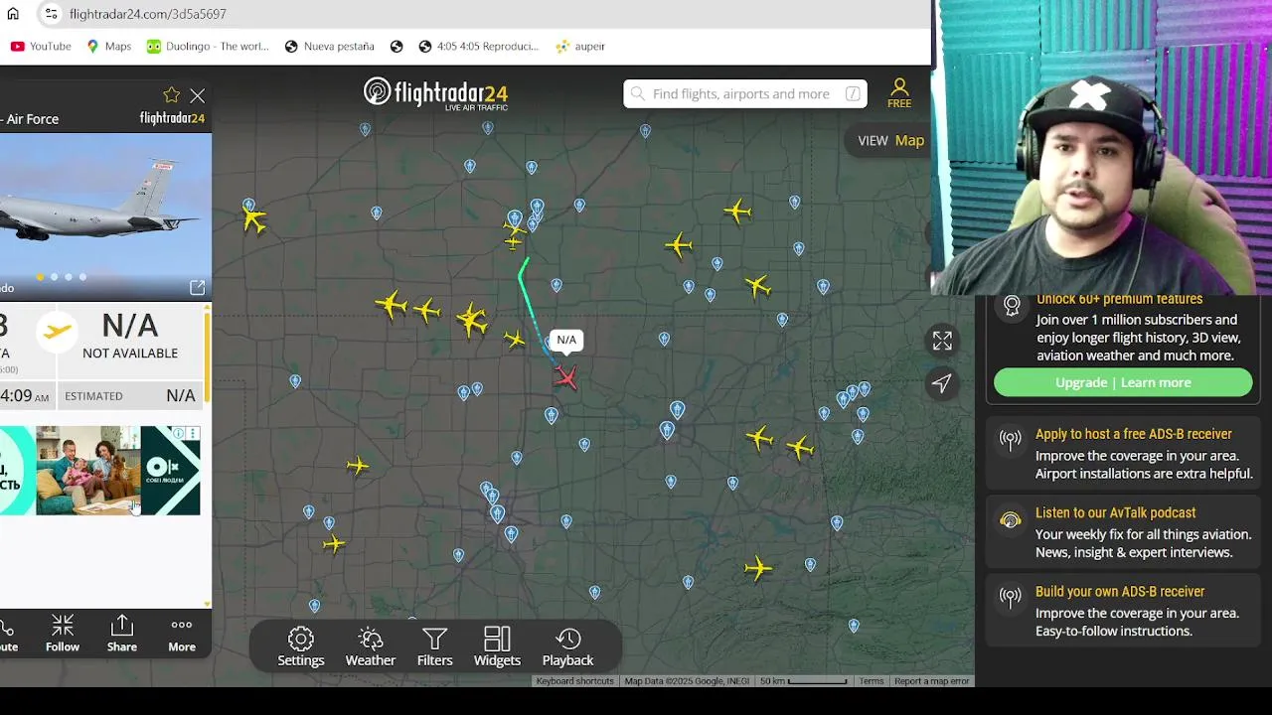This screenshot has height=715, width=1272.
Task: Click ADS-B antenna icon beside Apply
Action: [x=1011, y=440]
